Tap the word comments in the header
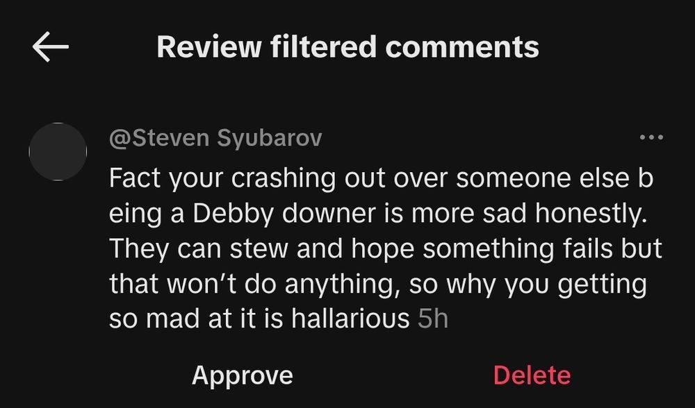Screen dimensions: 695x408 pos(462,47)
